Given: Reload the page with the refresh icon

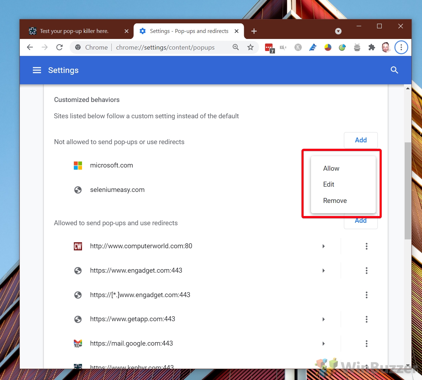Looking at the screenshot, I should tap(59, 47).
